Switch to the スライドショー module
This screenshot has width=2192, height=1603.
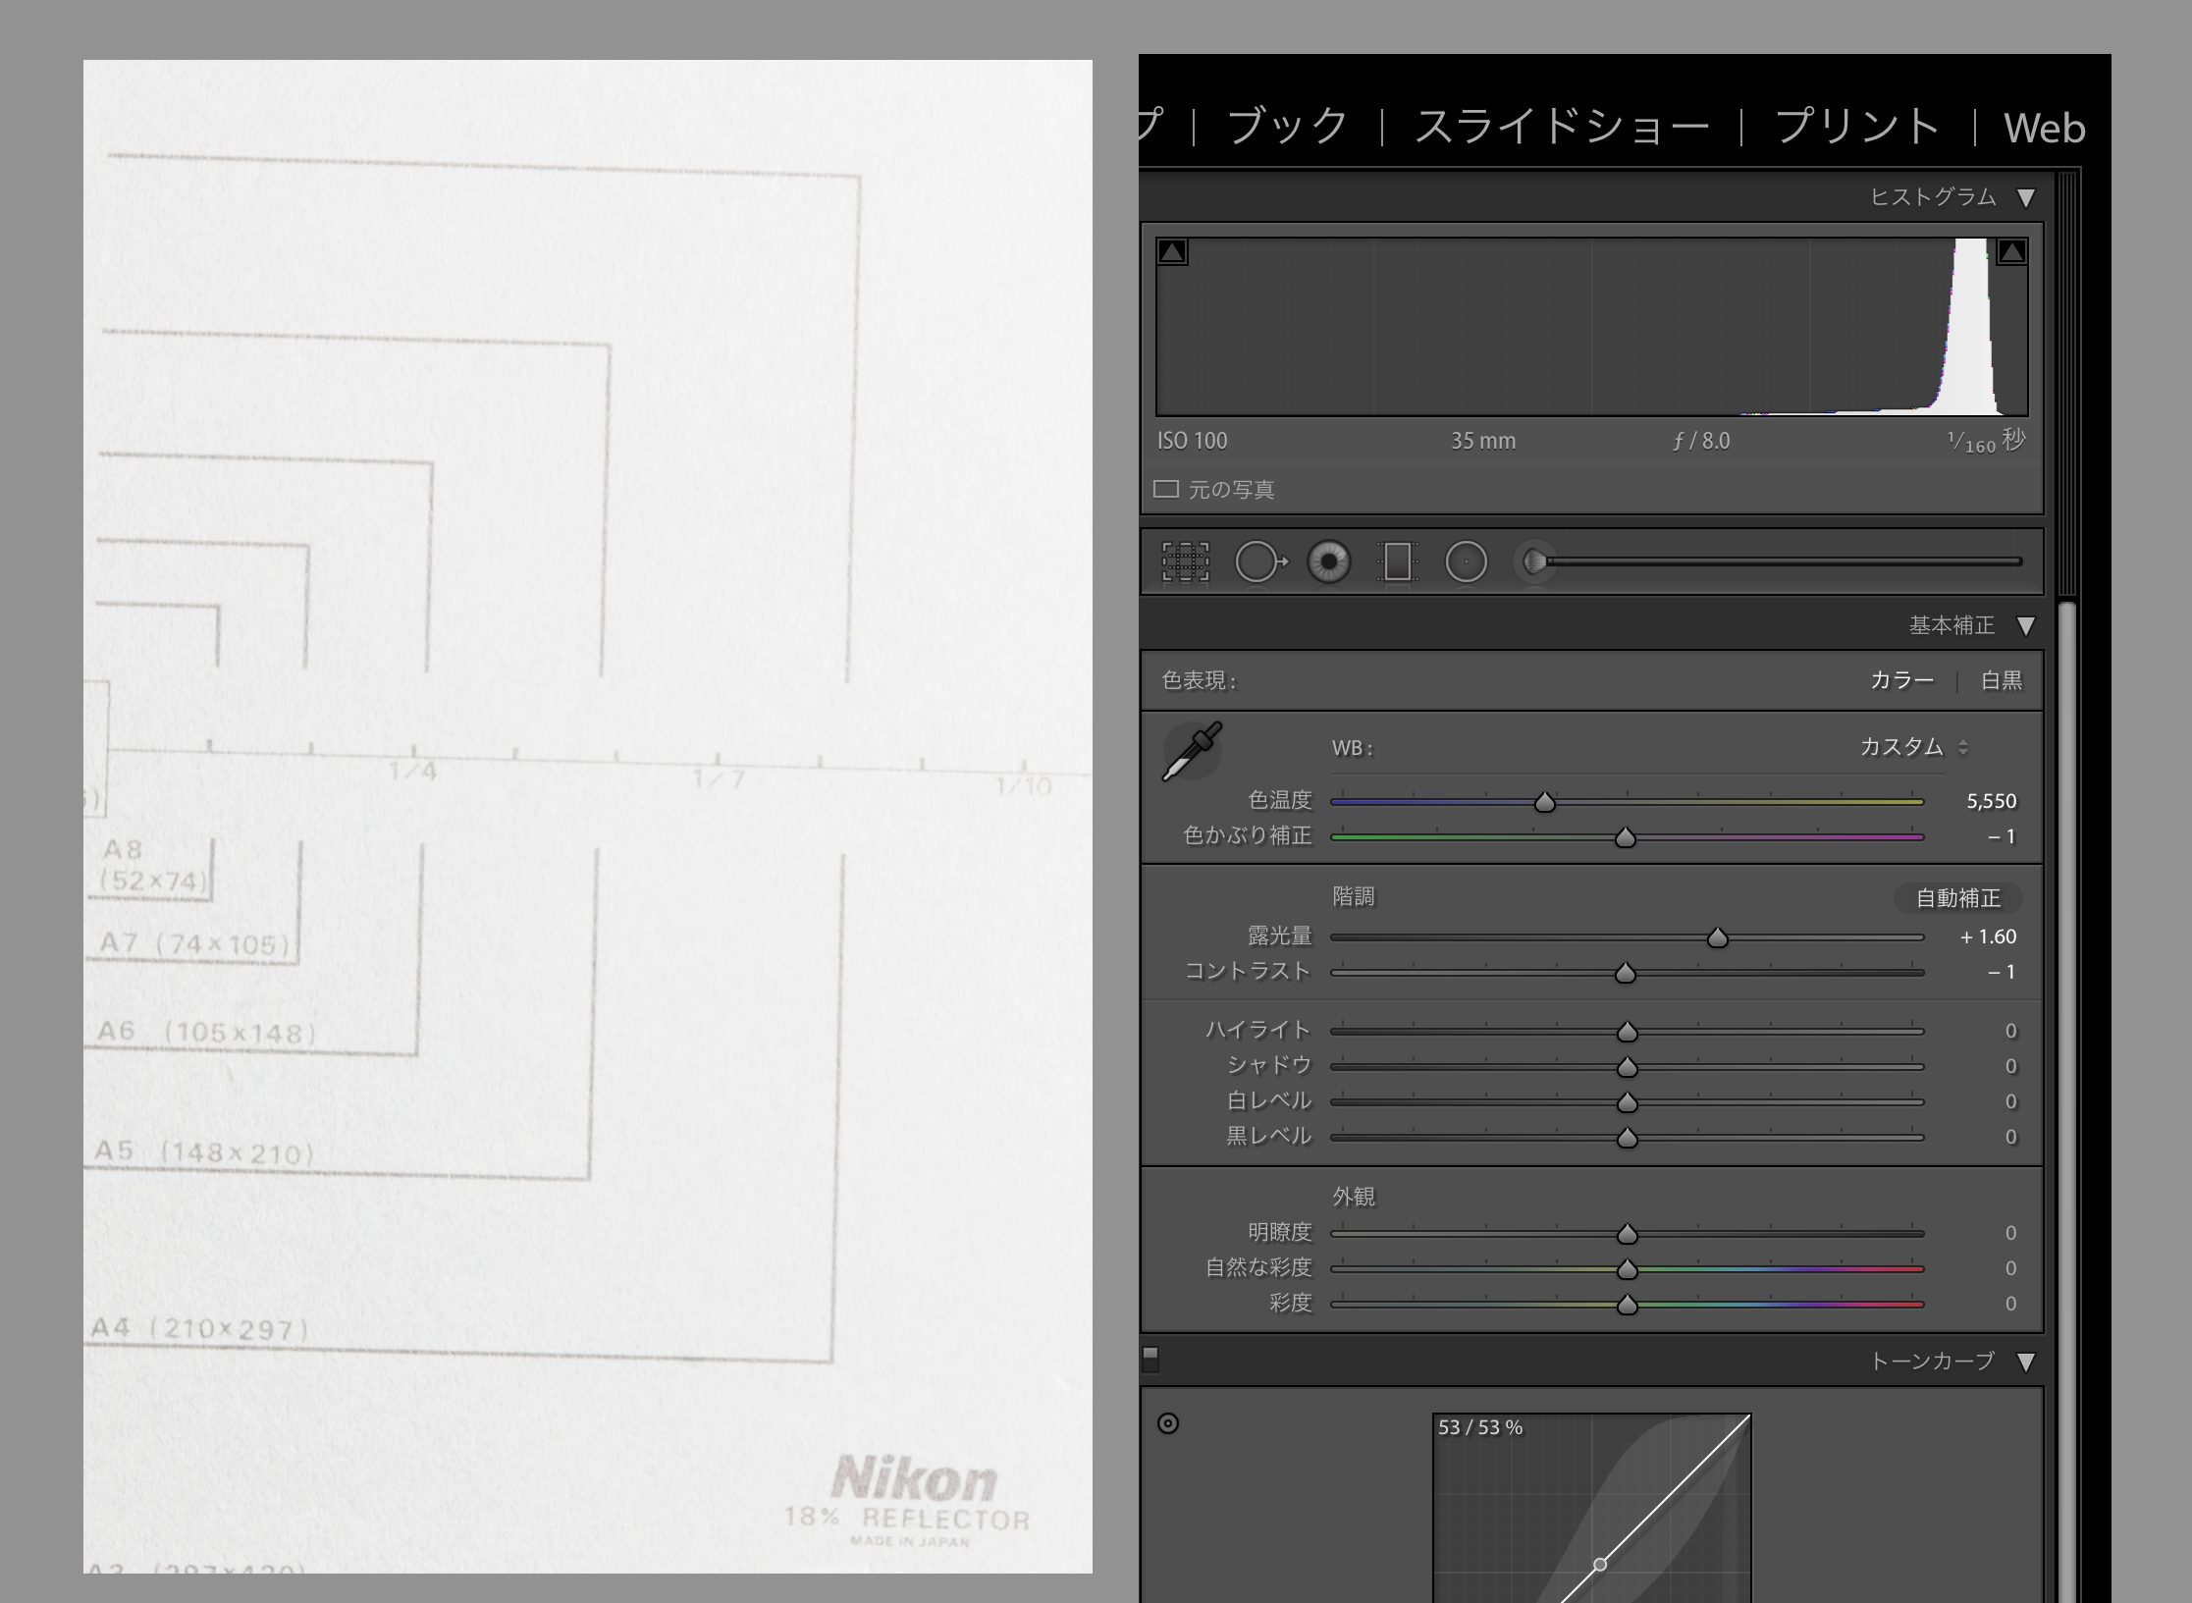pos(1561,128)
